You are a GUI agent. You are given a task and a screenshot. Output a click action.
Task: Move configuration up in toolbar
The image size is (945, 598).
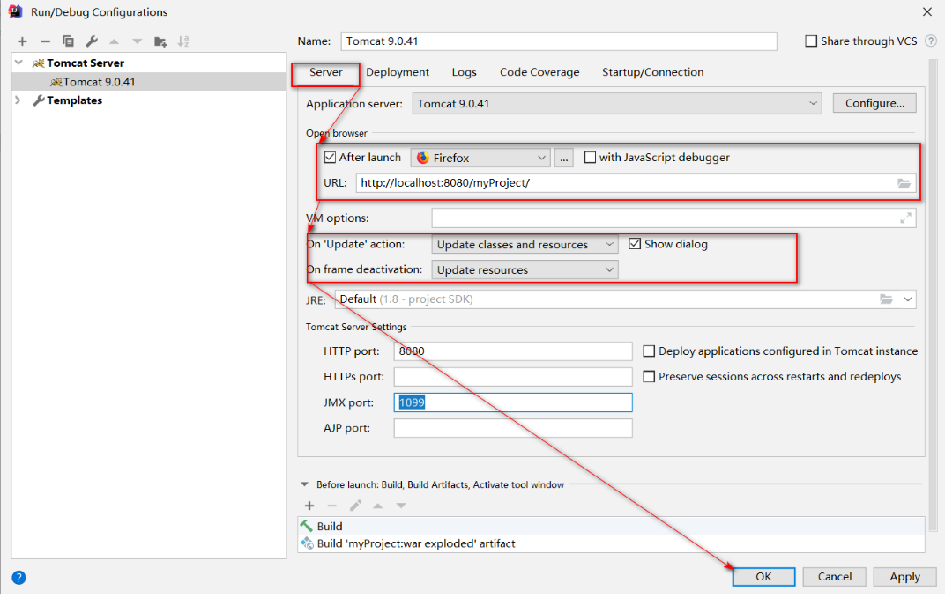click(114, 41)
